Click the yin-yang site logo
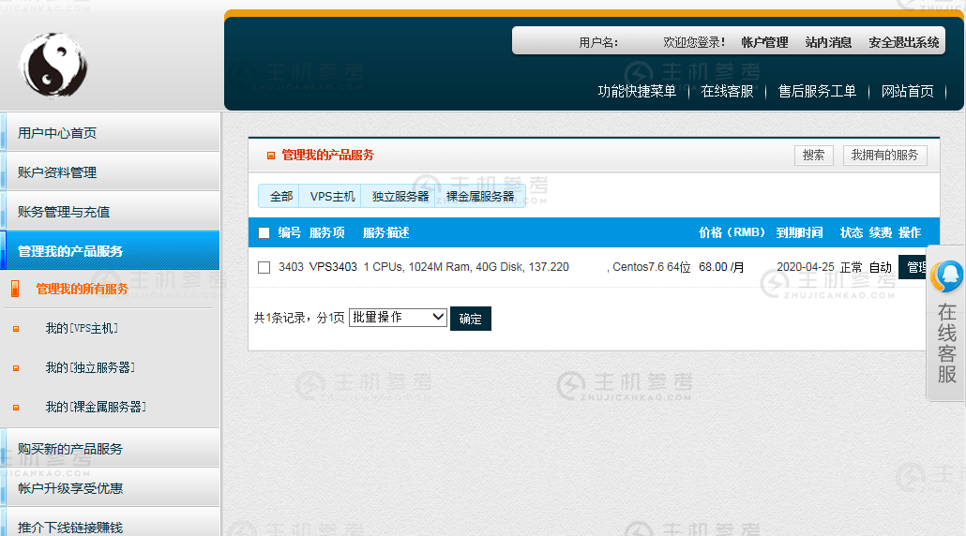 click(53, 65)
